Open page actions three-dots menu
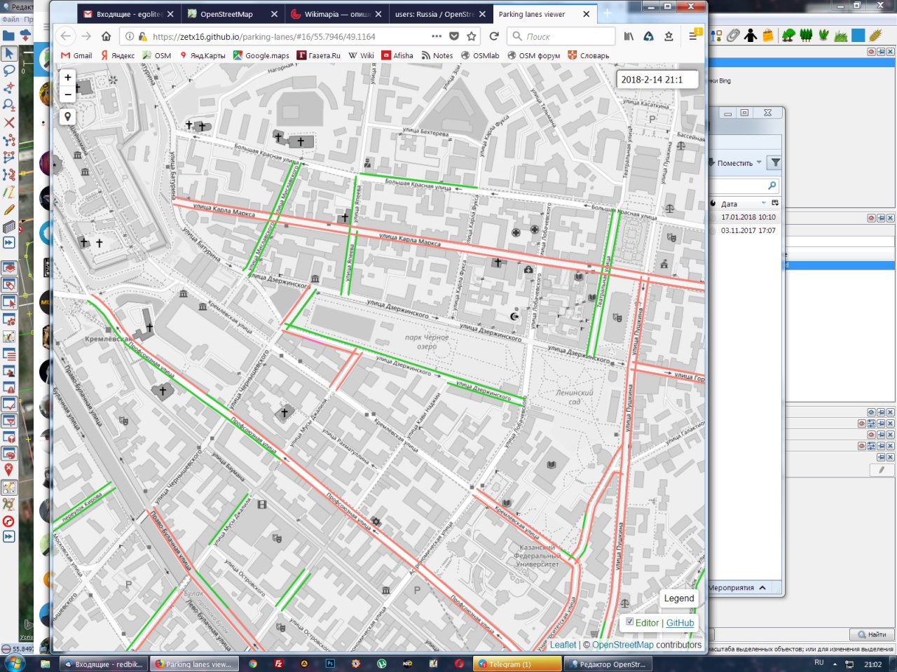Viewport: 897px width, 672px height. pyautogui.click(x=437, y=36)
